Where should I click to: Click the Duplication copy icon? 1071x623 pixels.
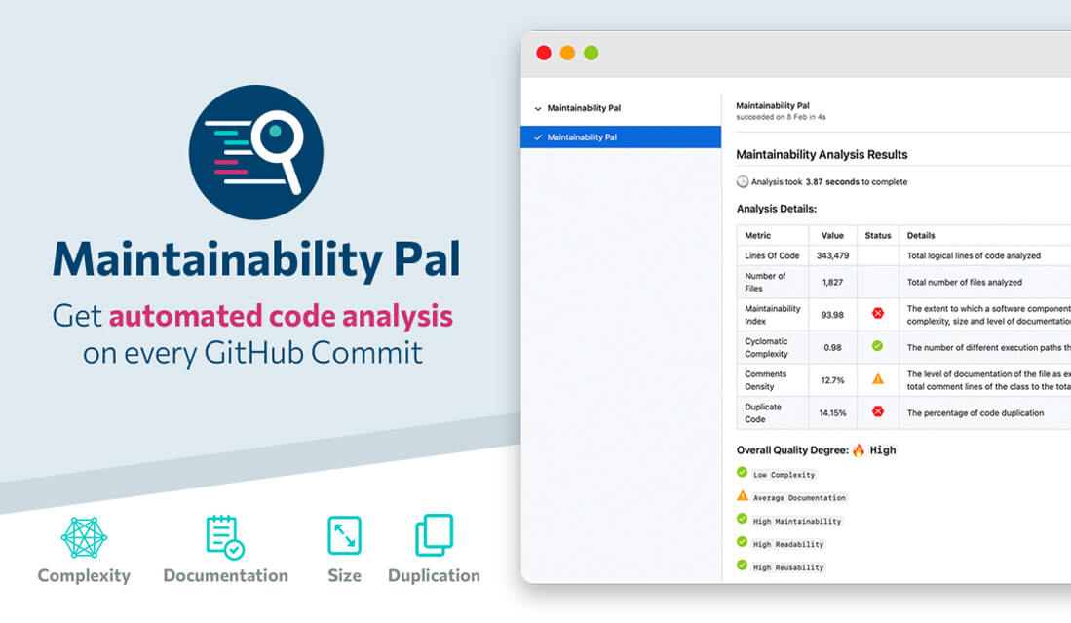(x=435, y=535)
